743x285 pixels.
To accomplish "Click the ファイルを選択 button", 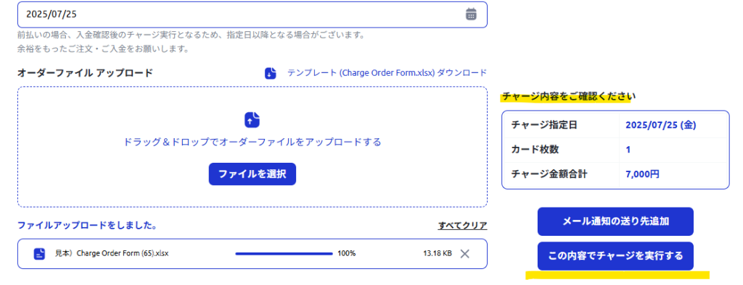I will pyautogui.click(x=252, y=174).
